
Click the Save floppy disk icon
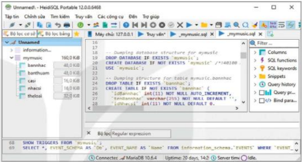point(219,25)
